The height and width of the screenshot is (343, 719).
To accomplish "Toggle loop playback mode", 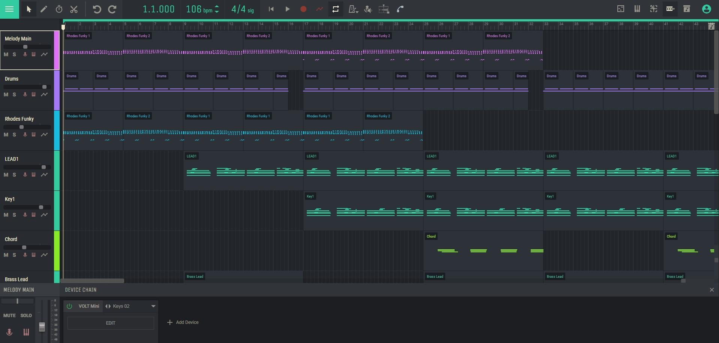I will click(335, 9).
